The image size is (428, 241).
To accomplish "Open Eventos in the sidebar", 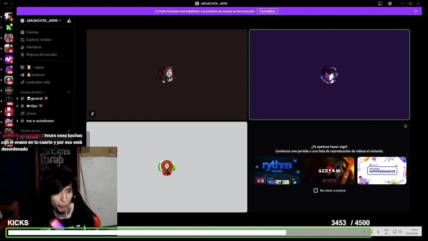I will (x=32, y=32).
